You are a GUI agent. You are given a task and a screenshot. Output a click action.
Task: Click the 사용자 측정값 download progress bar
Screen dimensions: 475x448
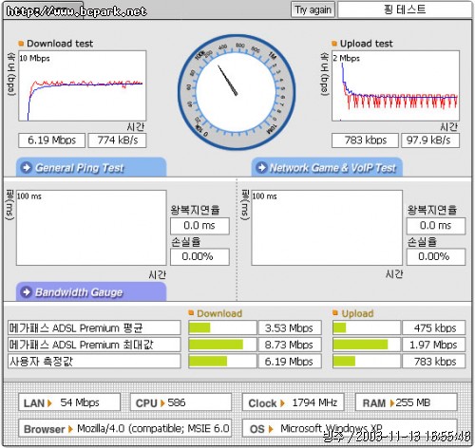[x=222, y=361]
